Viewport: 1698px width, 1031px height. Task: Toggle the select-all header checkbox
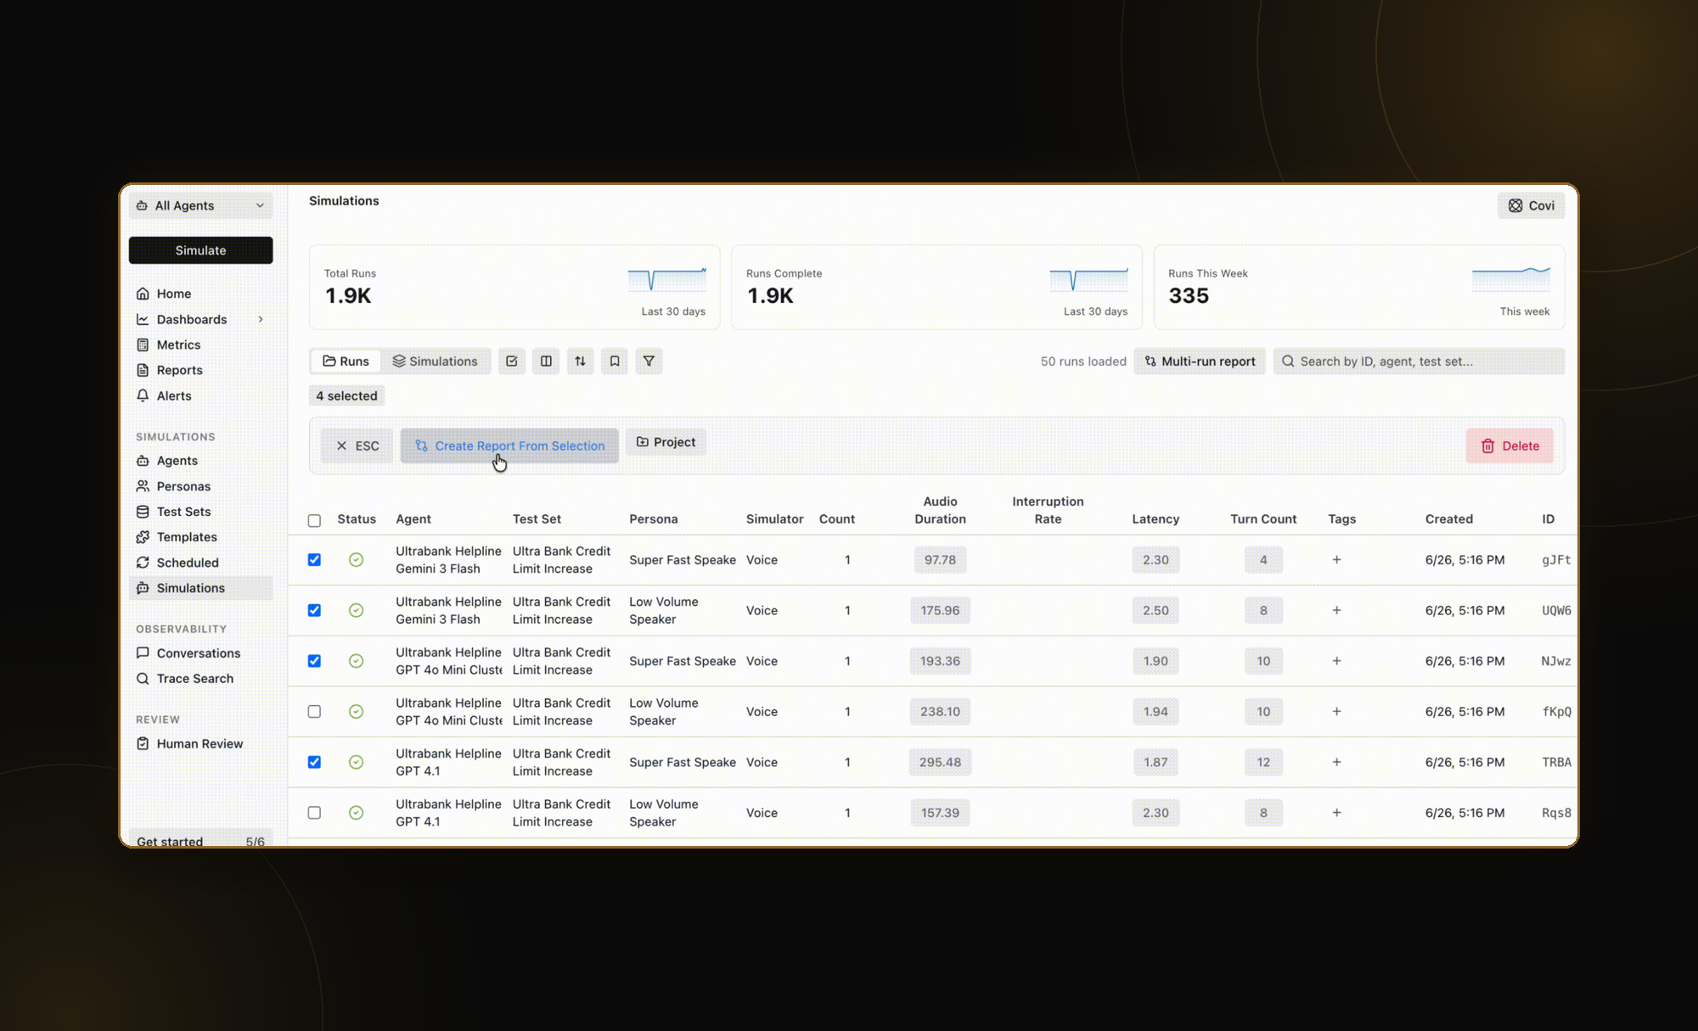pyautogui.click(x=314, y=520)
